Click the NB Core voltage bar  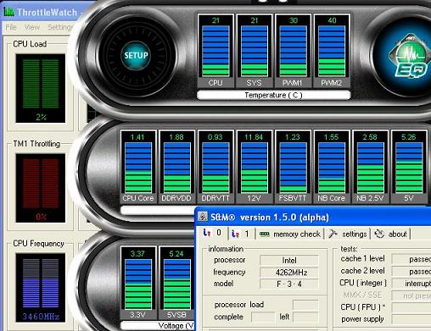pyautogui.click(x=332, y=167)
